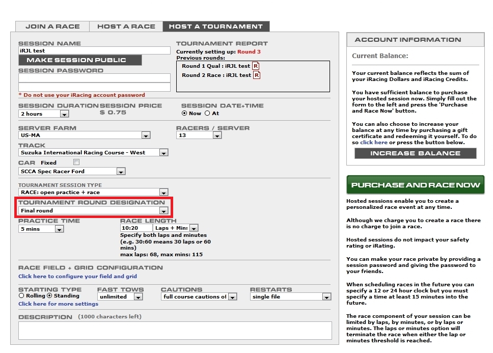
Task: Open the 'Click here for more settings' link
Action: 59,304
